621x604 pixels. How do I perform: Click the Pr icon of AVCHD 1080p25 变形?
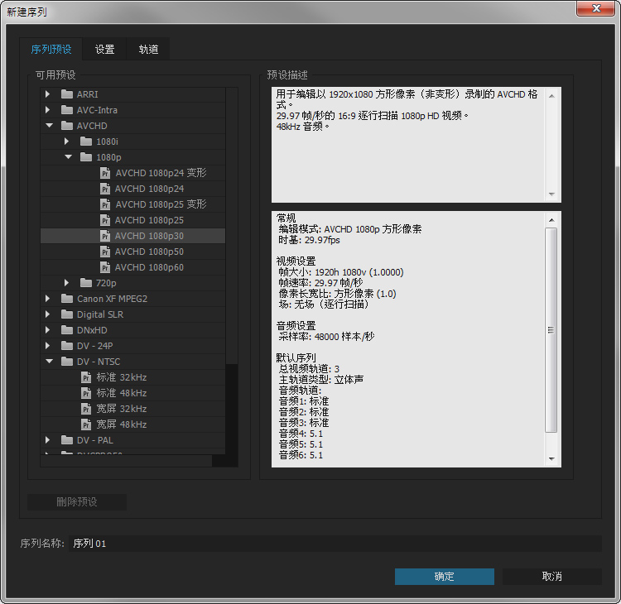point(105,204)
